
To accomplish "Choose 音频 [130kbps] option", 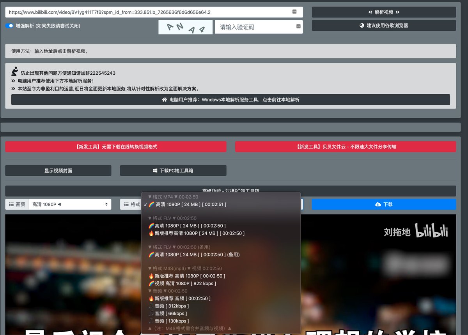I will click(221, 321).
